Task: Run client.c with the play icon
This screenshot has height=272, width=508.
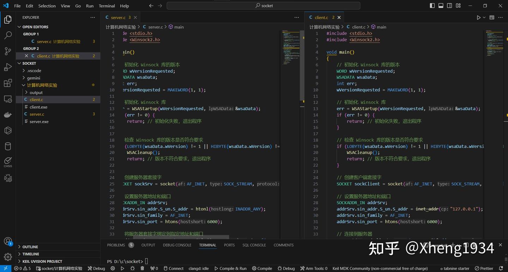Action: pyautogui.click(x=478, y=17)
